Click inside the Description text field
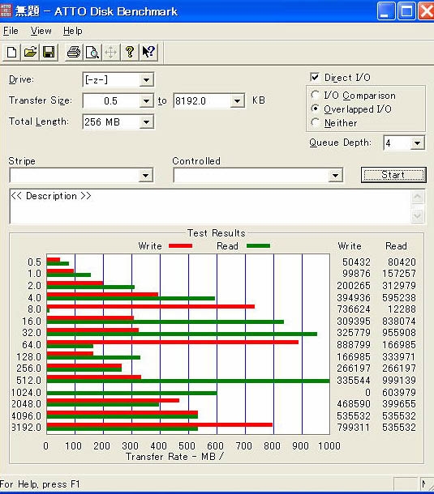 point(211,207)
